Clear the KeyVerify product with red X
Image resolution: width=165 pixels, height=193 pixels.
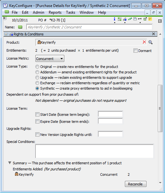(x=144, y=42)
